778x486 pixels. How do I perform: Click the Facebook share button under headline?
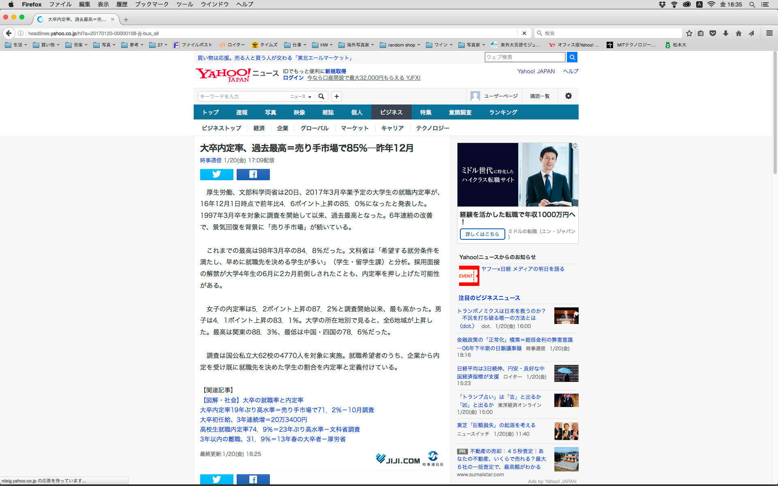[253, 174]
